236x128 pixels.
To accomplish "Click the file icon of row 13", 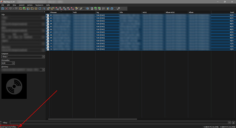I will [48, 49].
